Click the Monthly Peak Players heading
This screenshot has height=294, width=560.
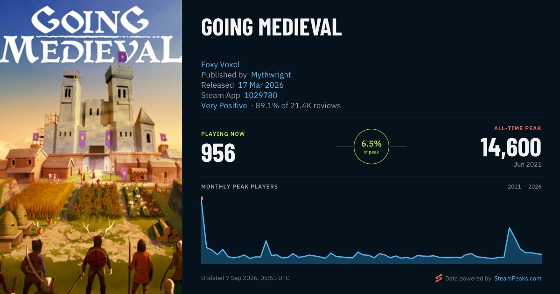click(x=239, y=187)
